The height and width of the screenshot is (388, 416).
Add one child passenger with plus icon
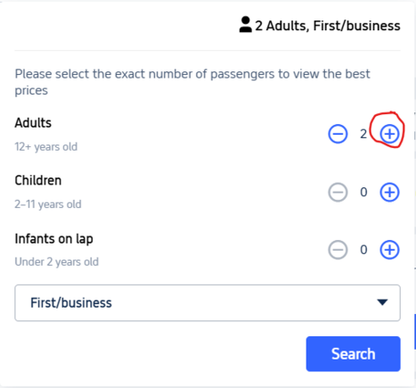389,192
